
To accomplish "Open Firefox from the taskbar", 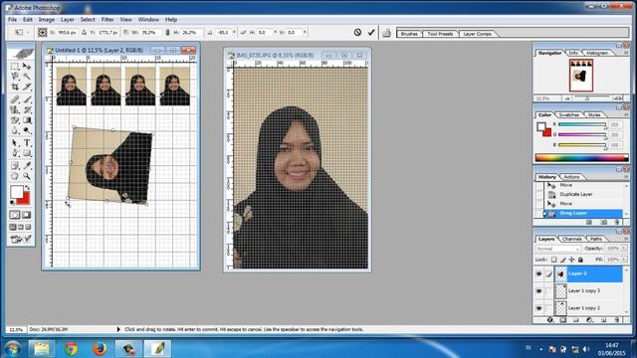I will click(100, 349).
